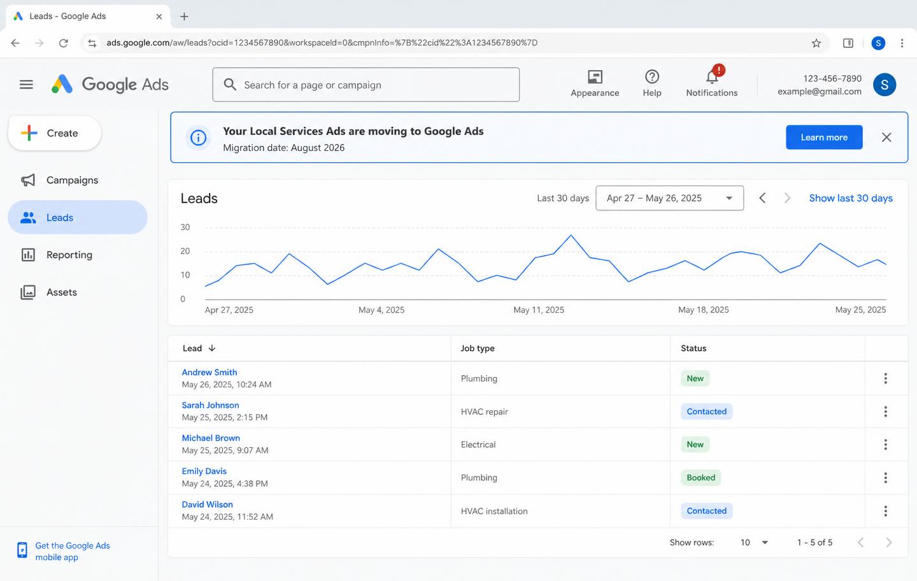Open Chrome three-dot menu
917x581 pixels.
tap(902, 43)
